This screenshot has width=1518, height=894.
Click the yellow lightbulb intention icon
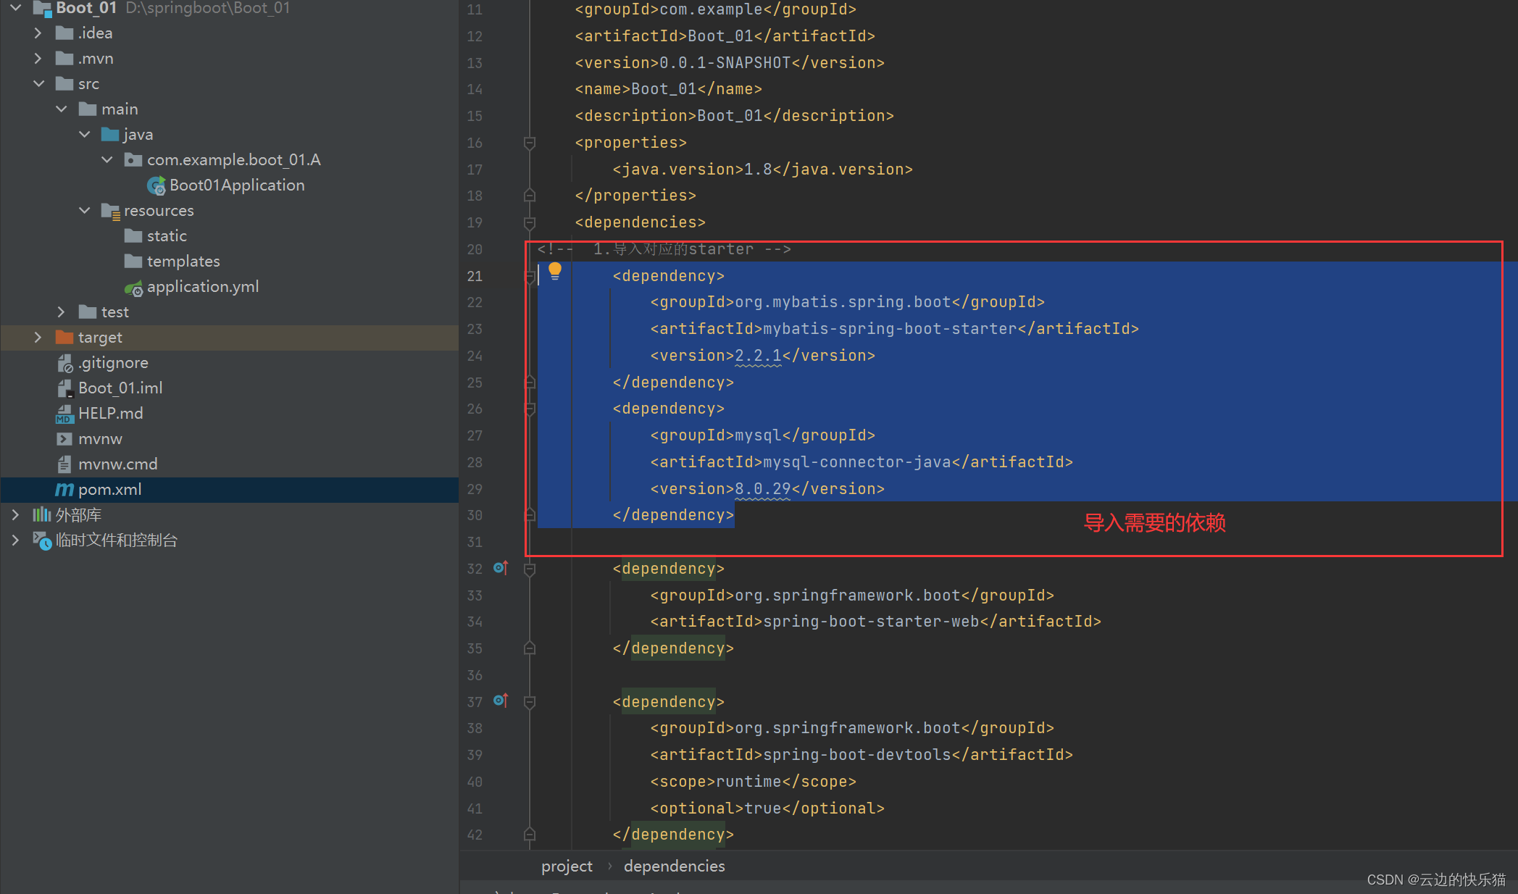pos(555,272)
